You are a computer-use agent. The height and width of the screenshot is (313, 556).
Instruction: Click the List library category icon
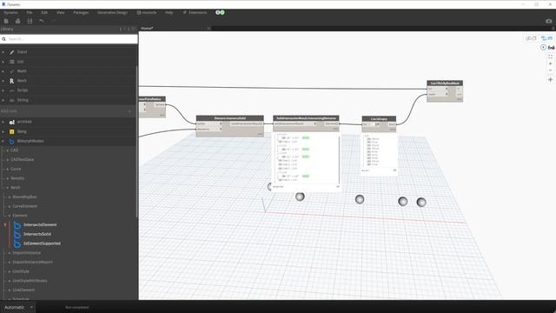click(11, 62)
